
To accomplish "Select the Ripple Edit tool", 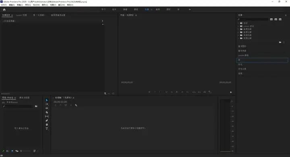I will point(47,108).
